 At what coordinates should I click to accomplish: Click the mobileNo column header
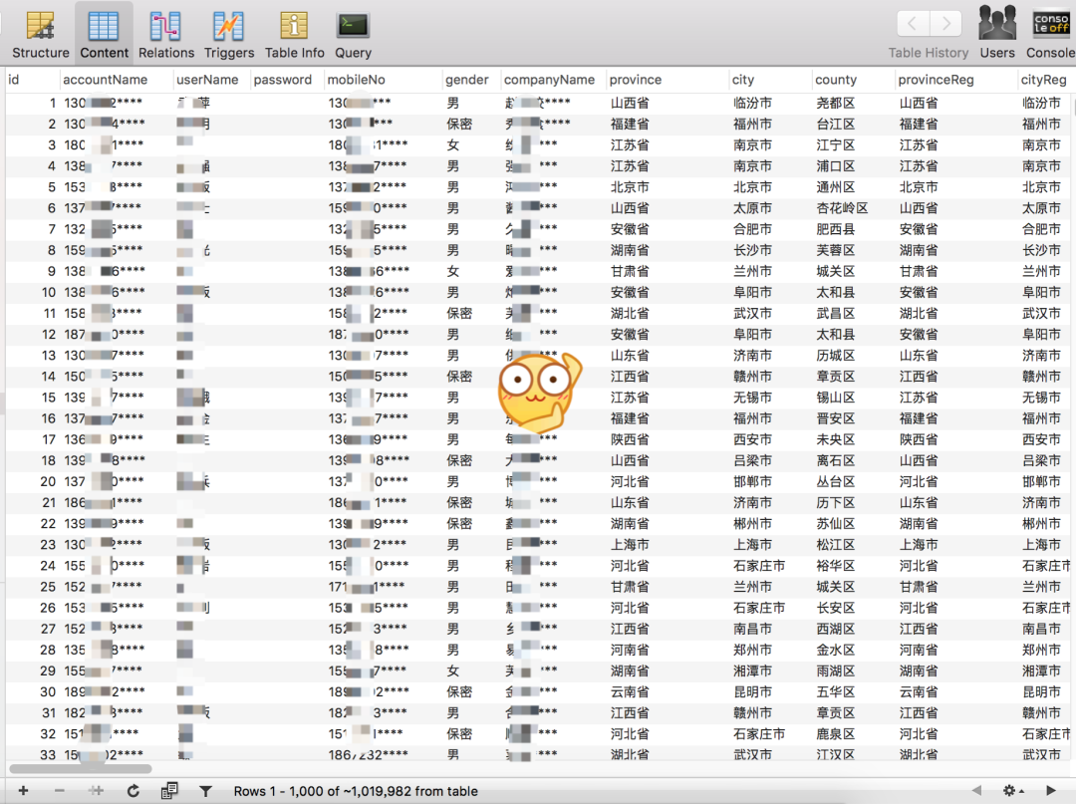coord(357,80)
